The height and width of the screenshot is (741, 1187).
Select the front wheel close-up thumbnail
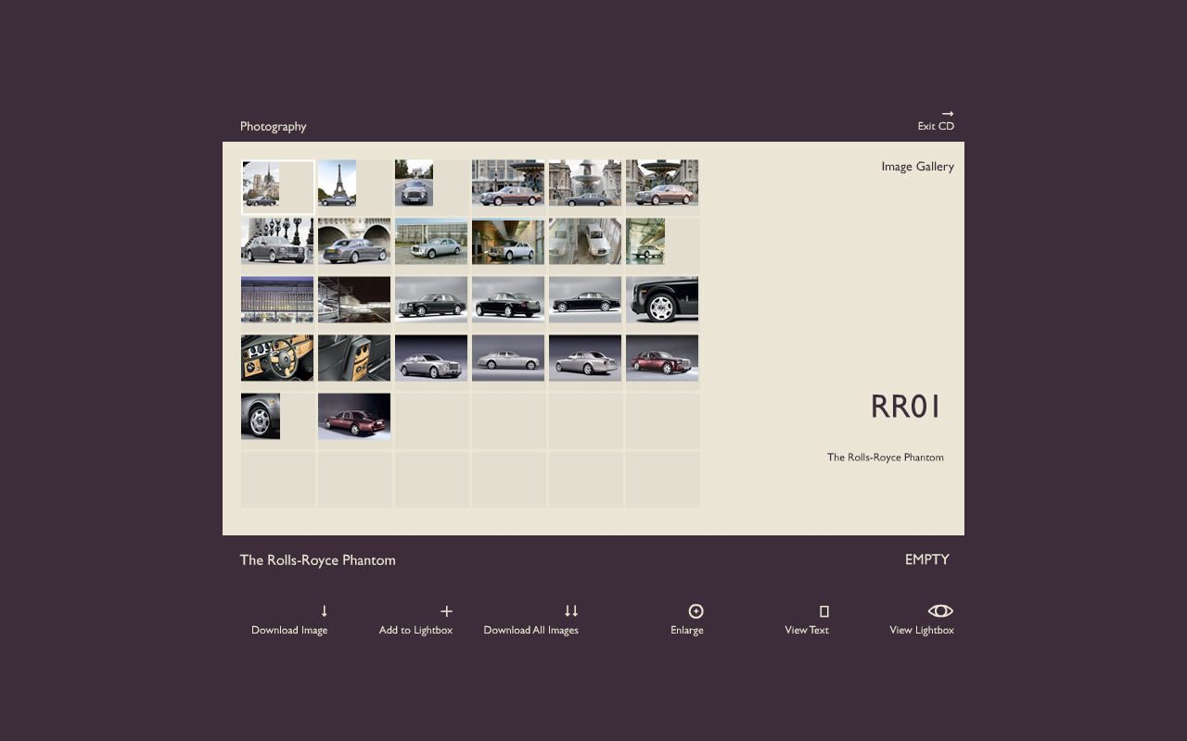[x=662, y=300]
